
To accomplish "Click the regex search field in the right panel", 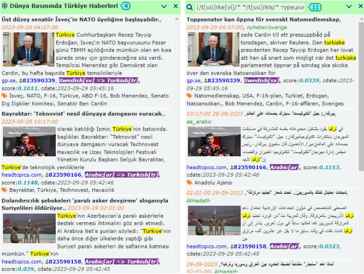I will coord(250,7).
